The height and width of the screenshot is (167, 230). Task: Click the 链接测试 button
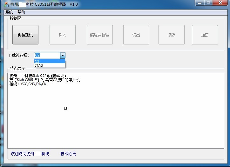point(25,35)
